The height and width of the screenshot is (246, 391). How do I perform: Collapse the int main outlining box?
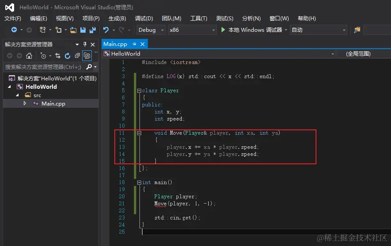coord(139,183)
